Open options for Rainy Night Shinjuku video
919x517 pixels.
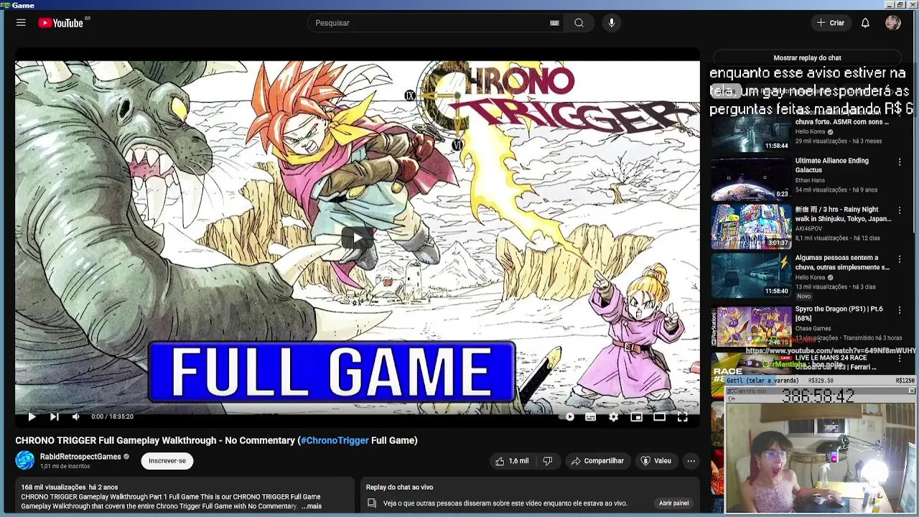900,211
